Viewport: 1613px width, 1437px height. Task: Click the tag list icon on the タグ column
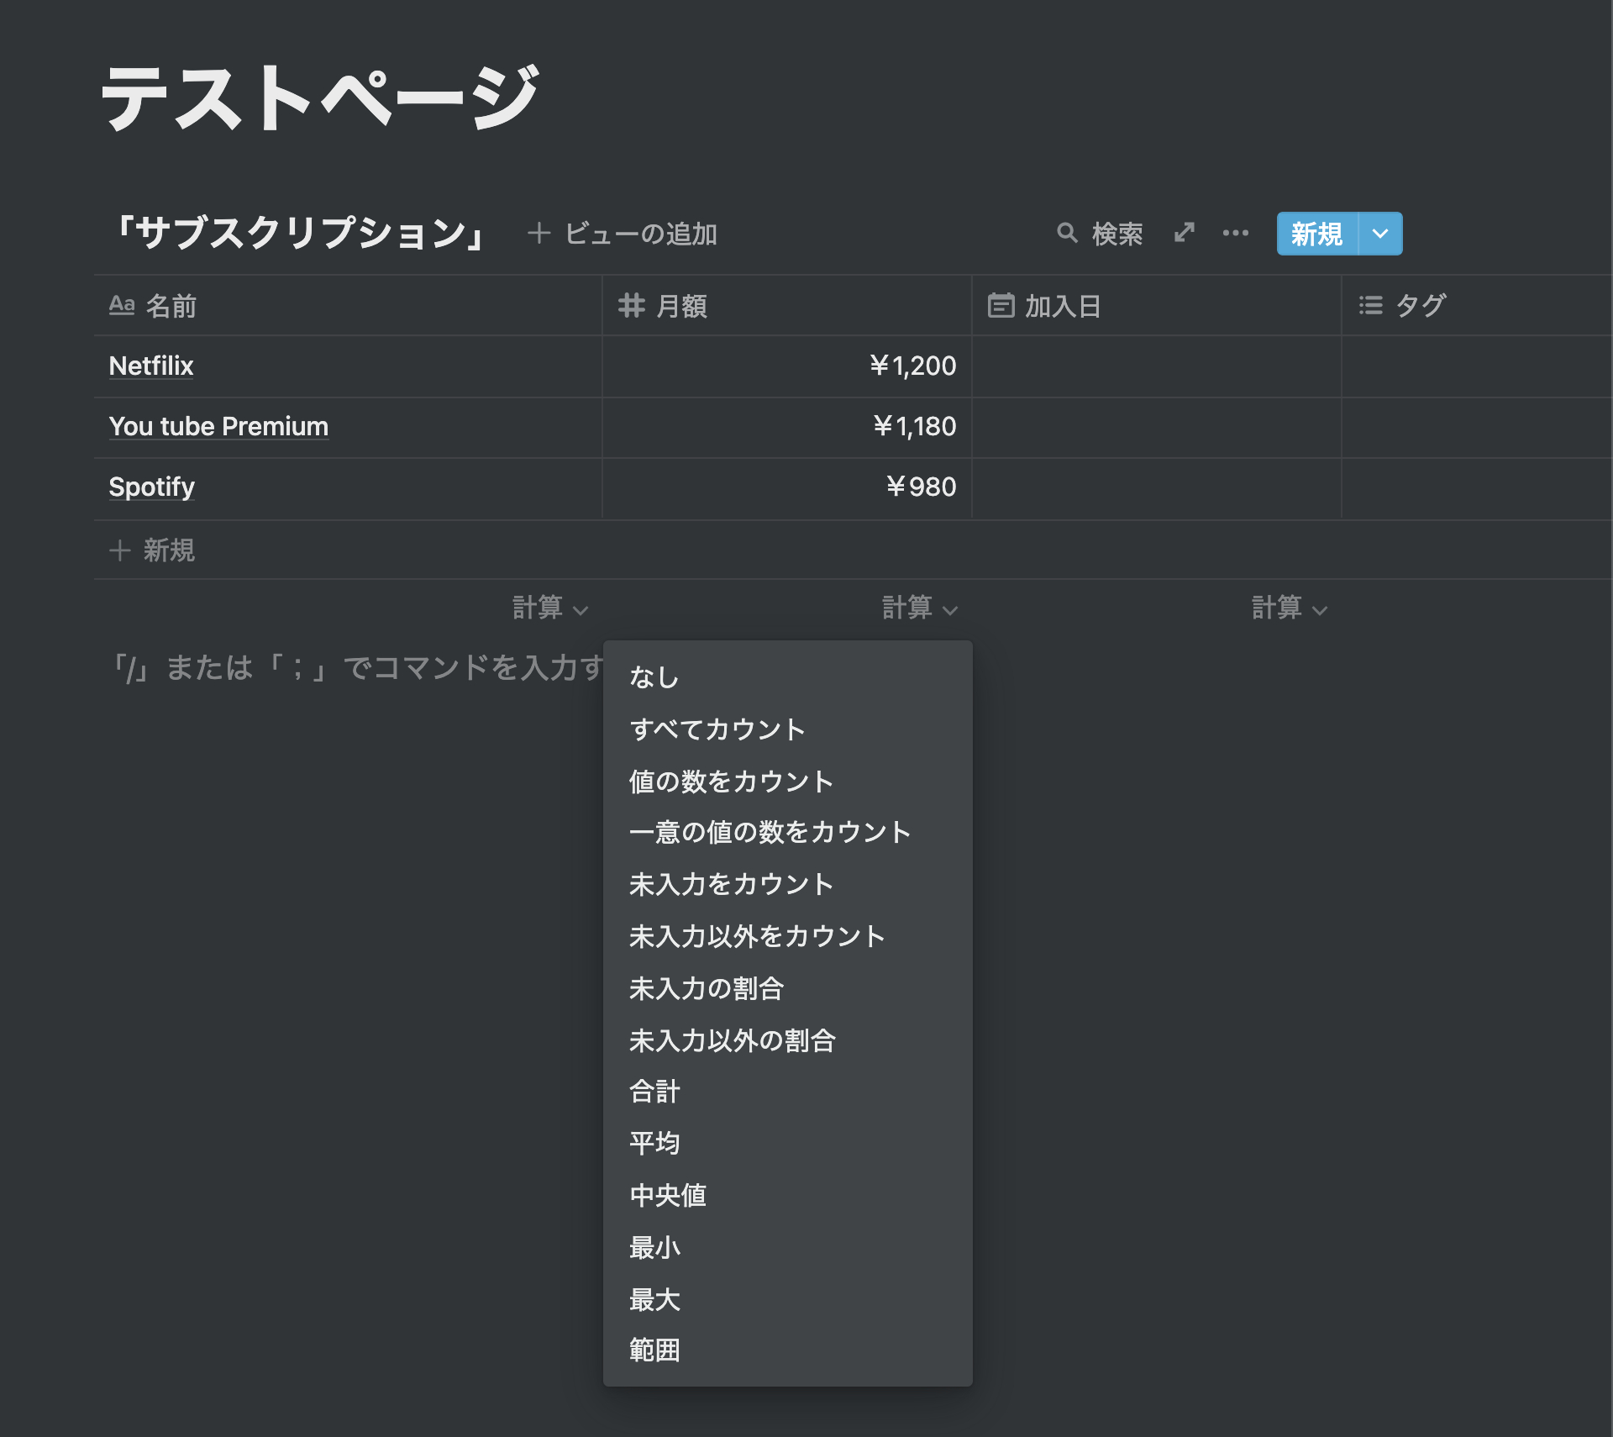(x=1369, y=306)
